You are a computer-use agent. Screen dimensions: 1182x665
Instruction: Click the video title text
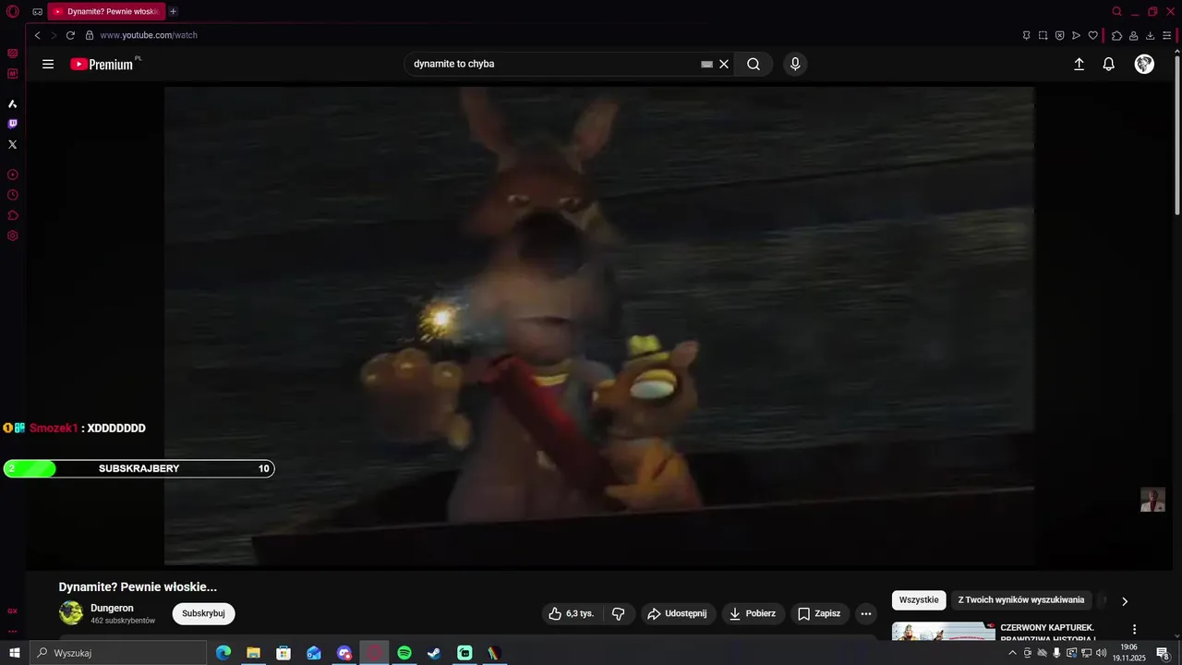point(138,586)
